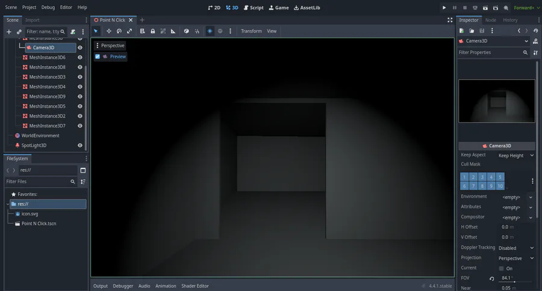This screenshot has height=291, width=542.
Task: Switch to the History tab
Action: pyautogui.click(x=510, y=20)
